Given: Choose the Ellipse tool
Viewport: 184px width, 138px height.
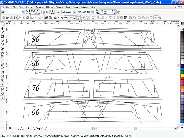Looking at the screenshot, I should click(2, 40).
